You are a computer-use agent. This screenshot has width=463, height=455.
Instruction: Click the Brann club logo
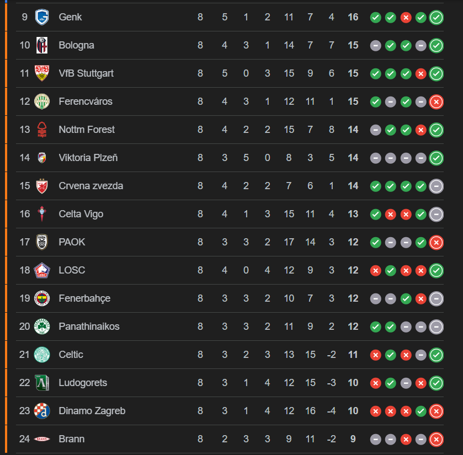(x=42, y=439)
